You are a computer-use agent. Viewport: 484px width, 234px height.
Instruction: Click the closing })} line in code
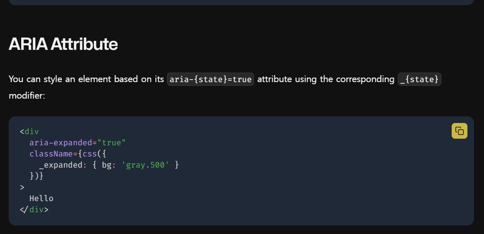pyautogui.click(x=36, y=176)
